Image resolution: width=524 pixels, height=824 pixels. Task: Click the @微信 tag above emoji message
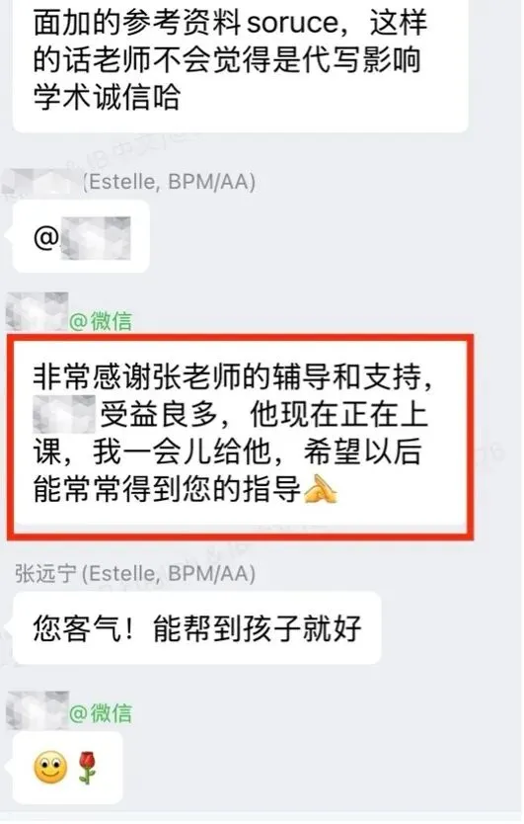pyautogui.click(x=101, y=713)
